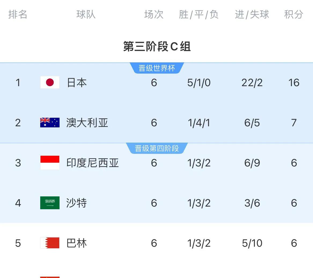Image resolution: width=313 pixels, height=278 pixels.
Task: Select the 晋级第四阶段 badge
Action: point(157,148)
